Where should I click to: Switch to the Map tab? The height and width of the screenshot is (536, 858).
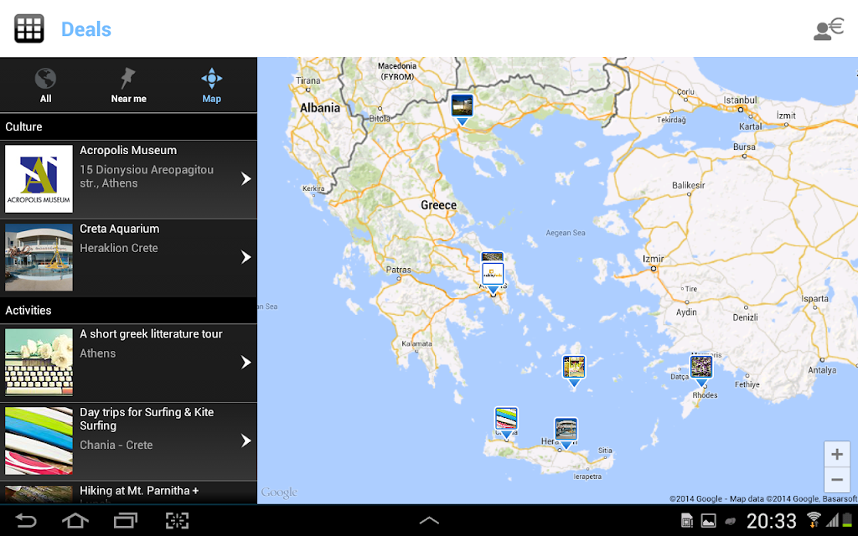click(x=212, y=86)
